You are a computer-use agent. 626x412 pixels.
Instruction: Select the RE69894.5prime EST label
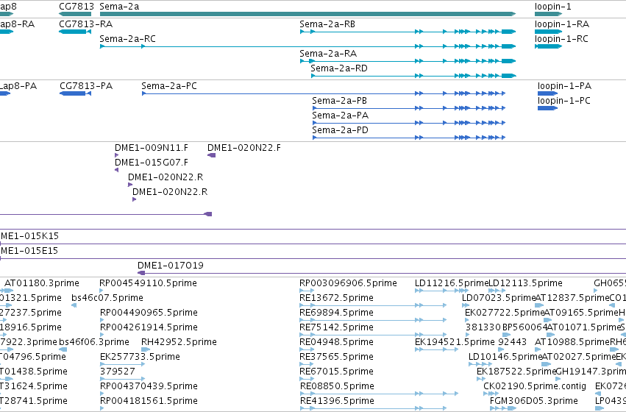[337, 313]
